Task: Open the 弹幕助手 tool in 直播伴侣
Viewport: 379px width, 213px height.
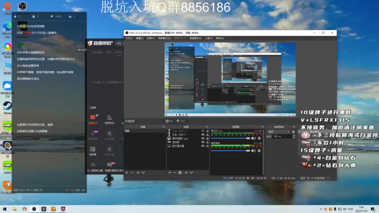Action: click(93, 119)
